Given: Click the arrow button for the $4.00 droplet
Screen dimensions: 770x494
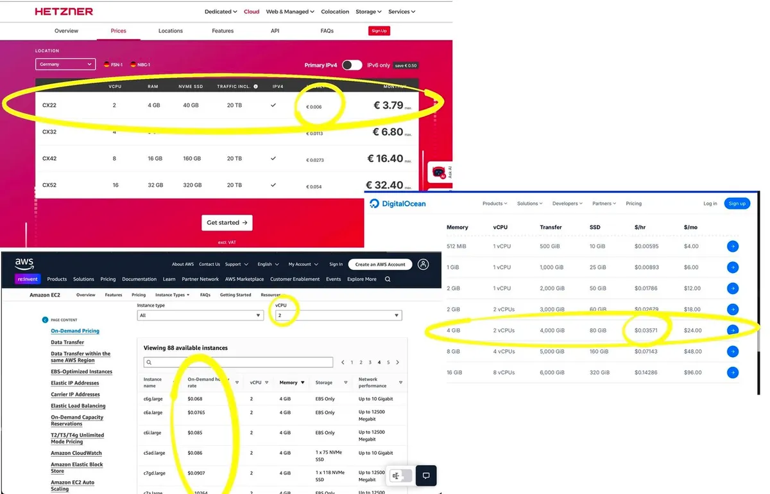Looking at the screenshot, I should [733, 247].
